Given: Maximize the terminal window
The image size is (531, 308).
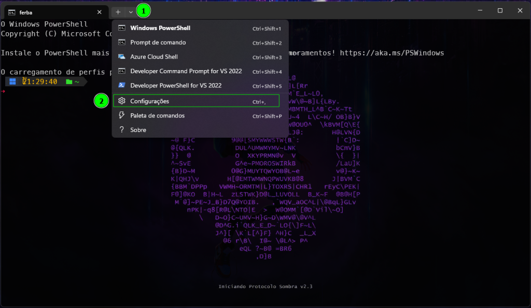Looking at the screenshot, I should click(x=500, y=10).
